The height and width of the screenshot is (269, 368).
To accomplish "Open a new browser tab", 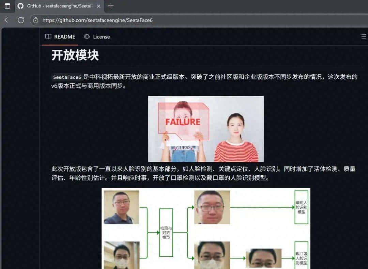I will pyautogui.click(x=110, y=6).
